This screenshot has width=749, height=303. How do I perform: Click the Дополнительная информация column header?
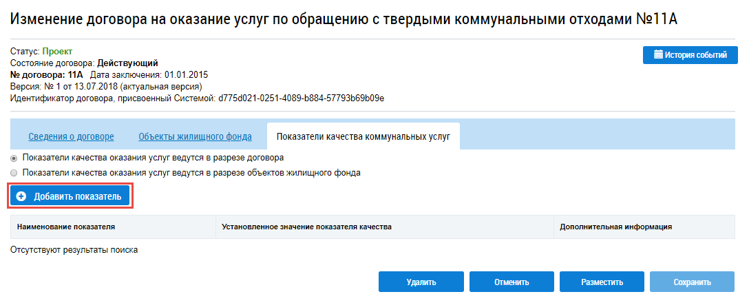coord(615,226)
